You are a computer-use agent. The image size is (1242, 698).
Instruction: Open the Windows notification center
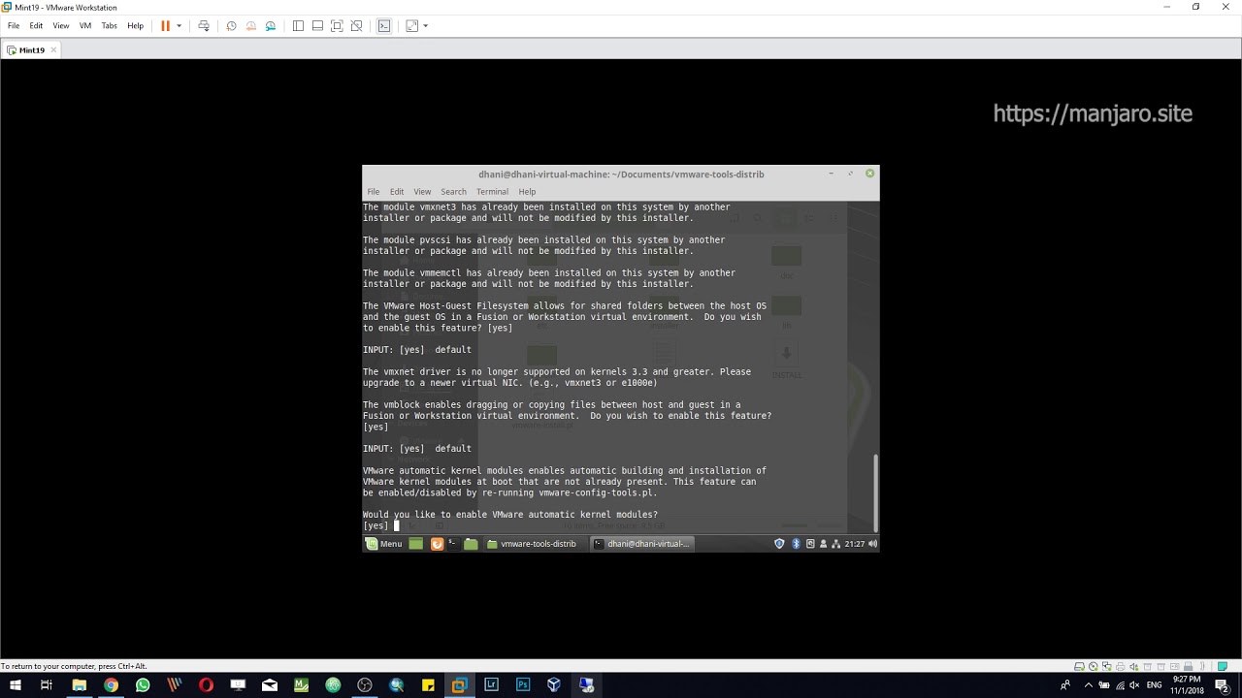tap(1222, 684)
